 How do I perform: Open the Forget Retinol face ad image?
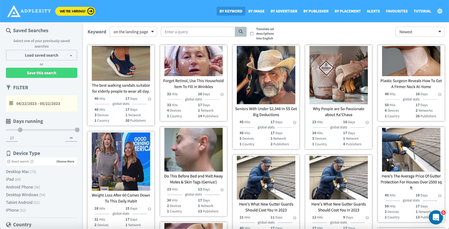[x=194, y=61]
